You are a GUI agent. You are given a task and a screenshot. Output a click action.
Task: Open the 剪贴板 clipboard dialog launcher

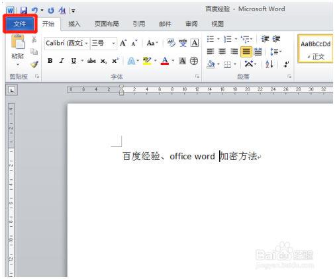coord(37,77)
